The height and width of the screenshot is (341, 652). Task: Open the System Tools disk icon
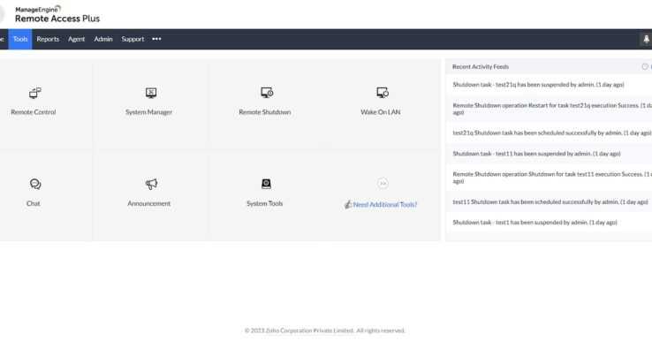266,184
